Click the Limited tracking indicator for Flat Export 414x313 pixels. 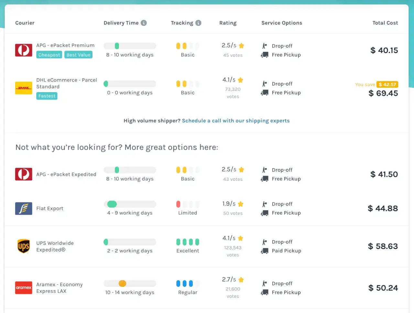tap(188, 204)
